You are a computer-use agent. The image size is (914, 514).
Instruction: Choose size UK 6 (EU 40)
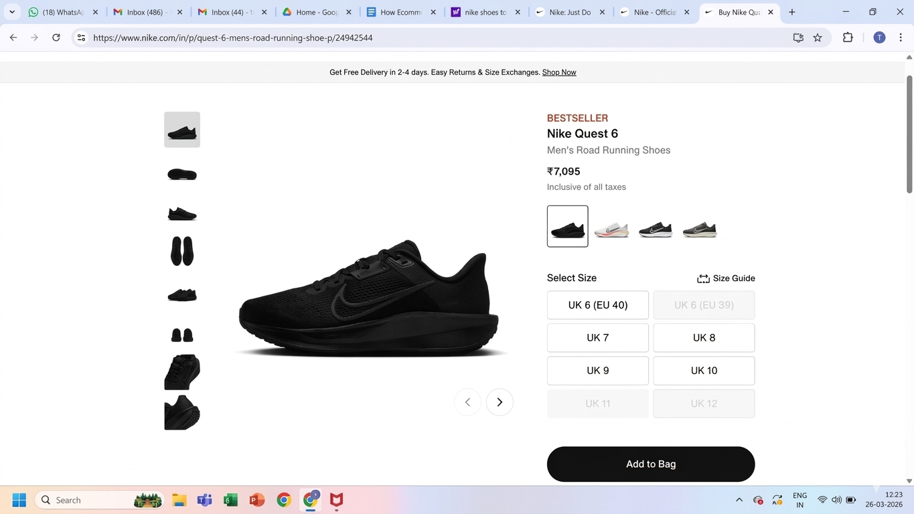(597, 305)
